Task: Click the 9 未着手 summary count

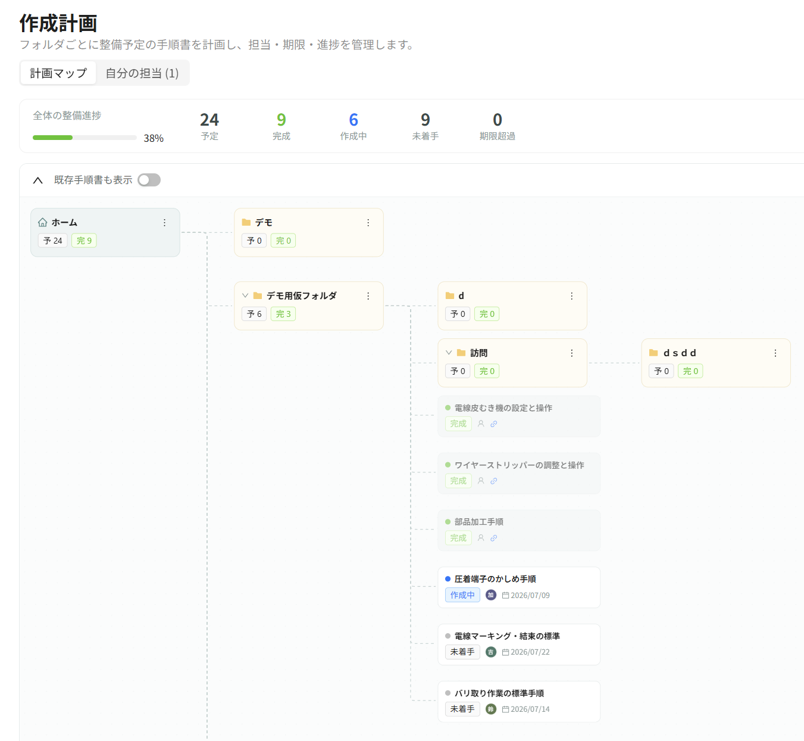Action: 426,126
